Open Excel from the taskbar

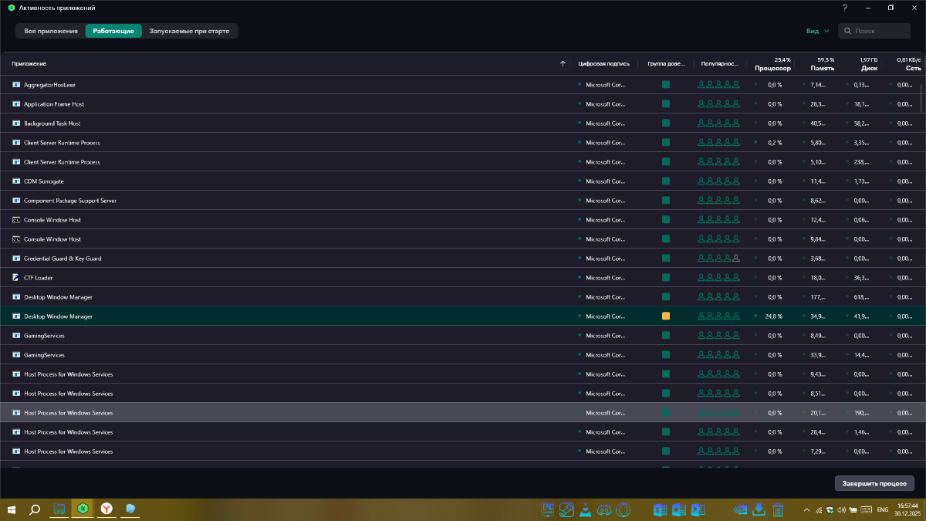tap(661, 509)
